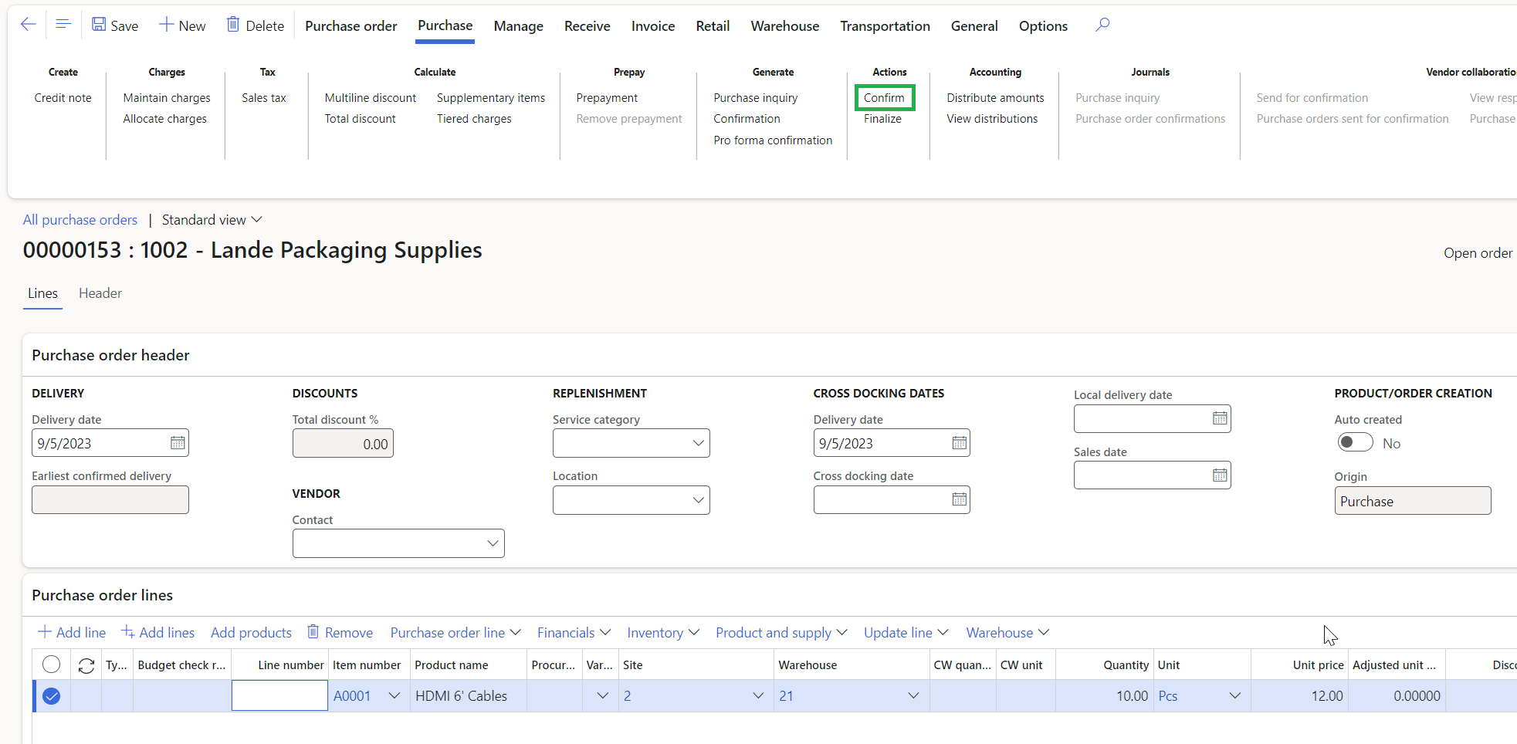Image resolution: width=1517 pixels, height=744 pixels.
Task: Open All purchase orders link
Action: (80, 219)
